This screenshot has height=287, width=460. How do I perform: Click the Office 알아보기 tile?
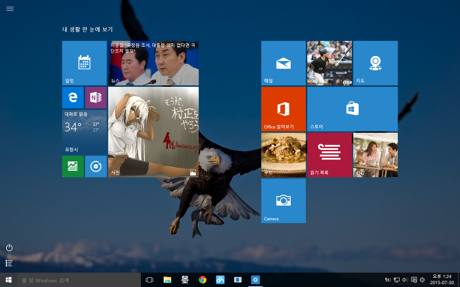pyautogui.click(x=283, y=109)
